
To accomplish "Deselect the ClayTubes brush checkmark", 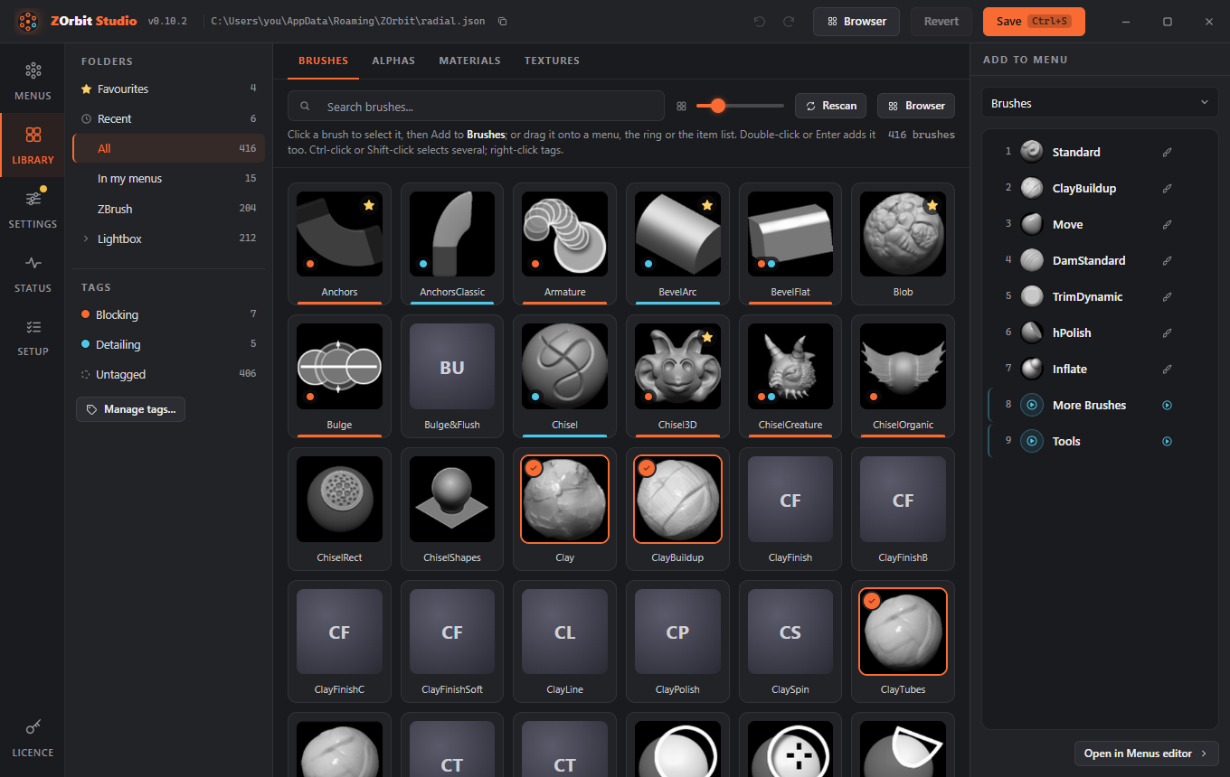I will [872, 601].
